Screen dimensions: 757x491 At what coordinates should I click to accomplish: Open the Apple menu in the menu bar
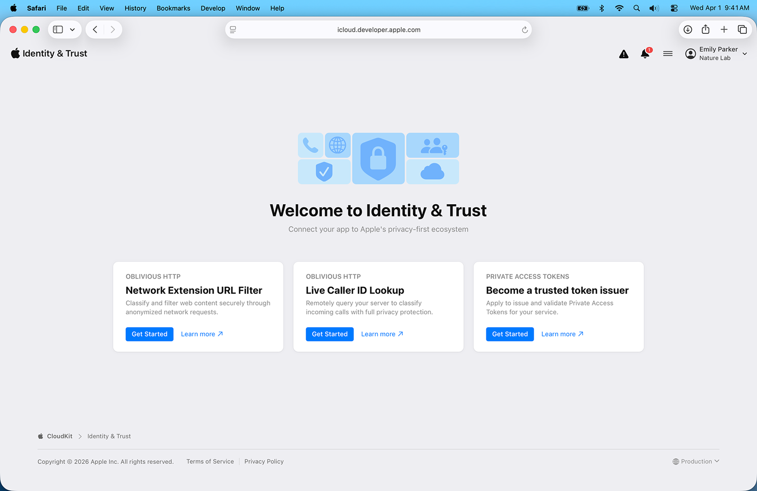(x=13, y=8)
